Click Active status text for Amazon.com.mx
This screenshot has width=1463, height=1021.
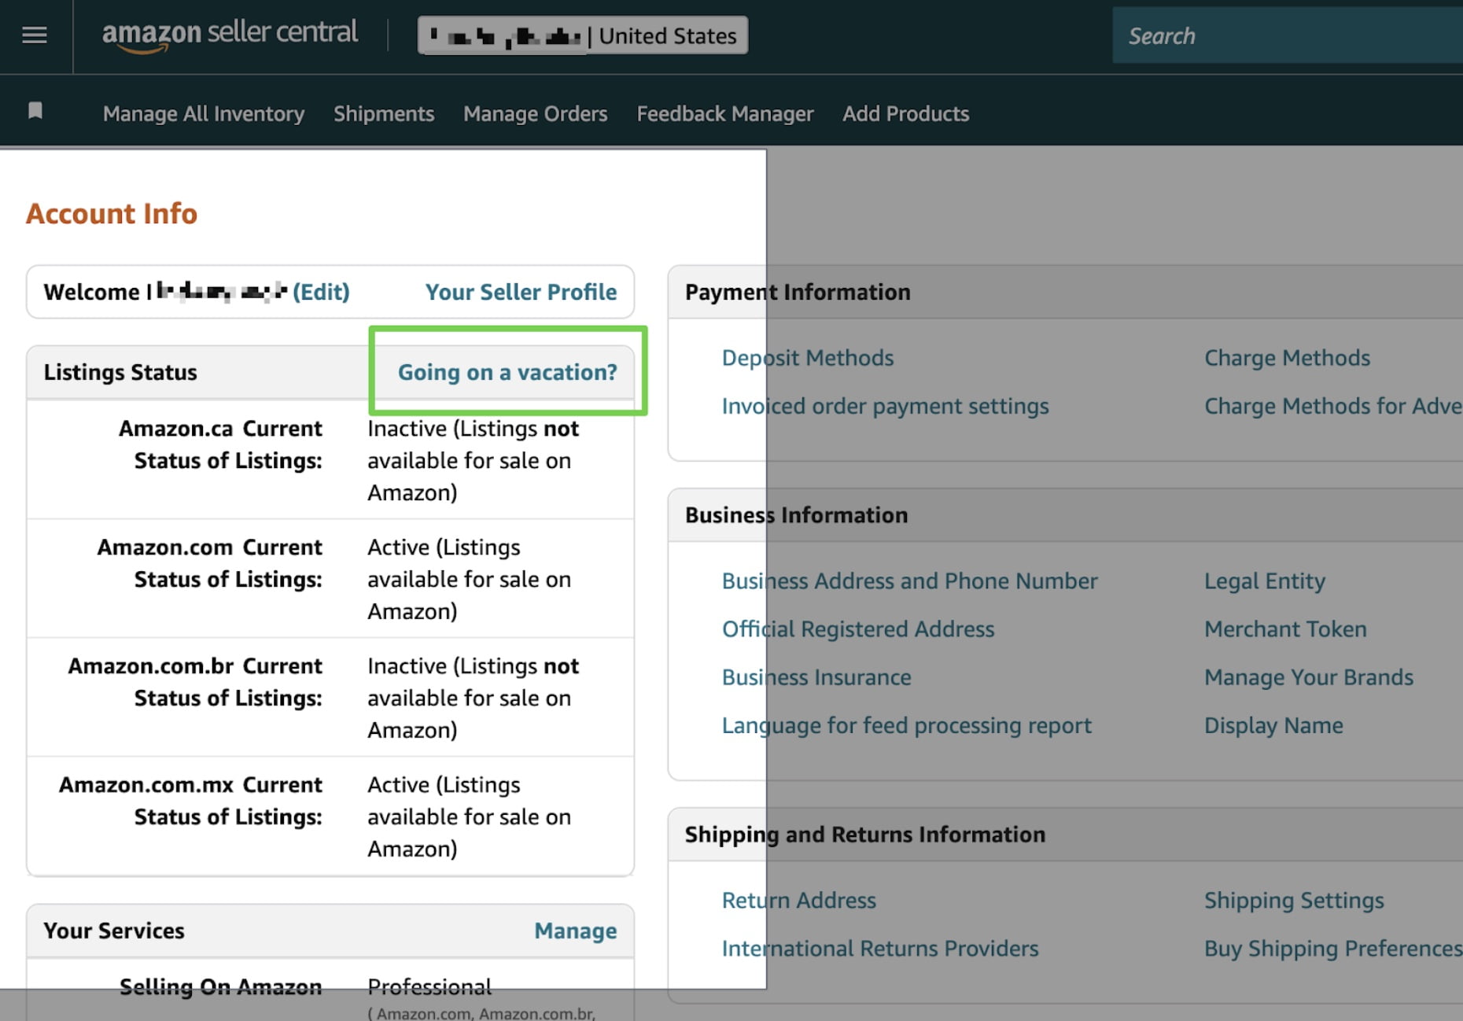click(x=469, y=816)
